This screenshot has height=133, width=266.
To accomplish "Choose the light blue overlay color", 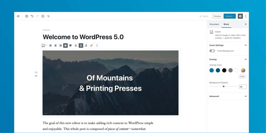I will click(212, 70).
